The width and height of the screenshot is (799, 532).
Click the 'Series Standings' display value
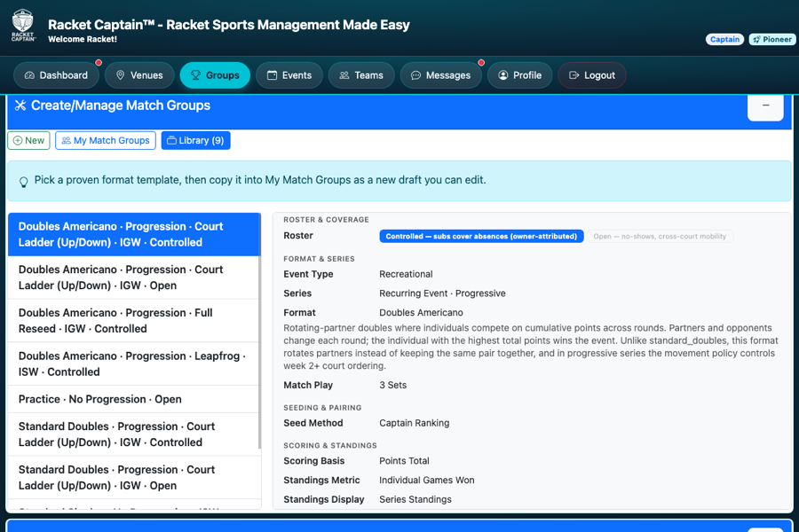click(415, 499)
